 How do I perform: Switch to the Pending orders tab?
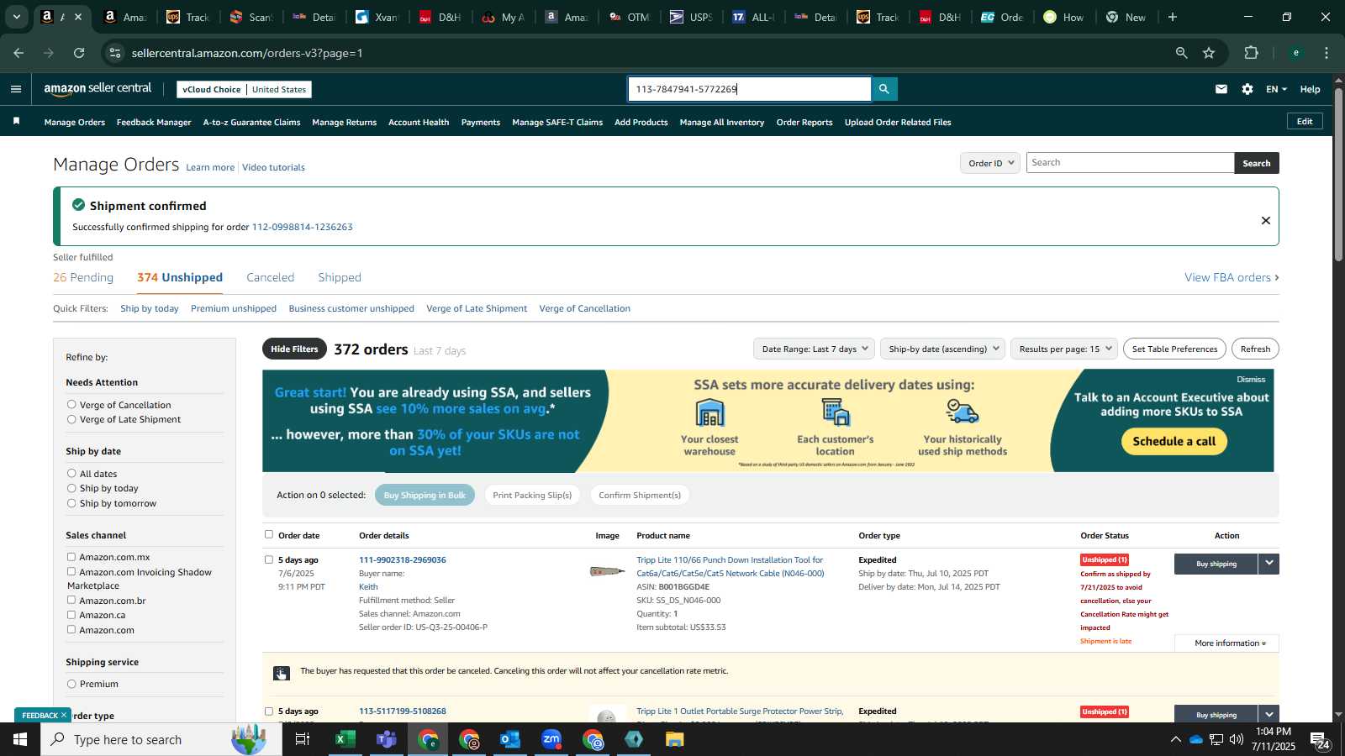(83, 277)
